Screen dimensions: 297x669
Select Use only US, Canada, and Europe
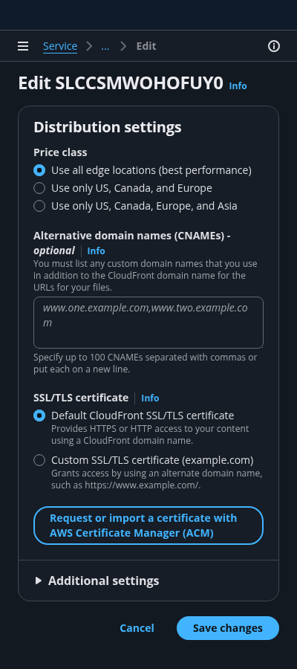39,188
